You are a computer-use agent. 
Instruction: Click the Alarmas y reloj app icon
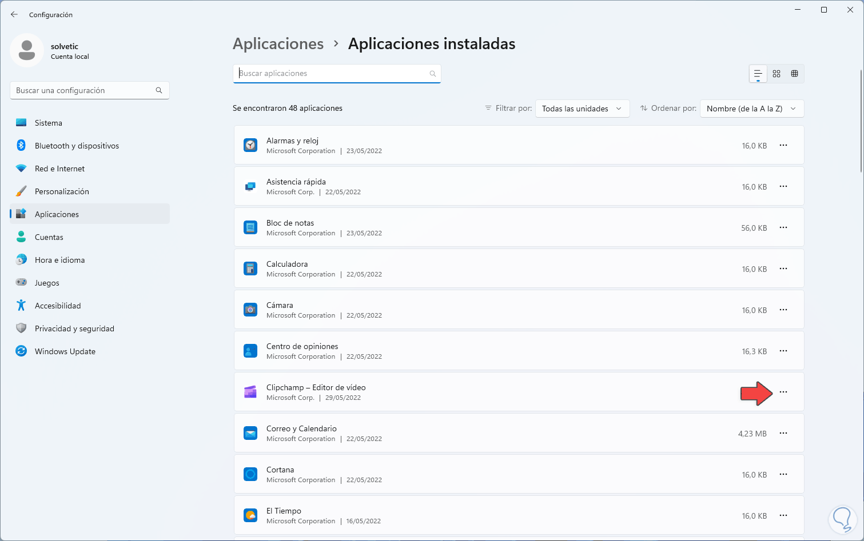250,146
